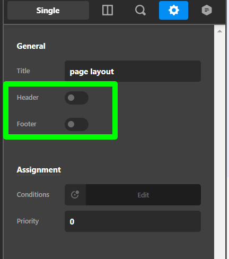Click the Single template type button

[48, 10]
